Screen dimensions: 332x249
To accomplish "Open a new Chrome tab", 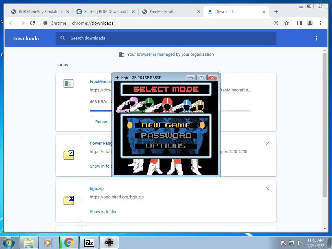I will [276, 12].
